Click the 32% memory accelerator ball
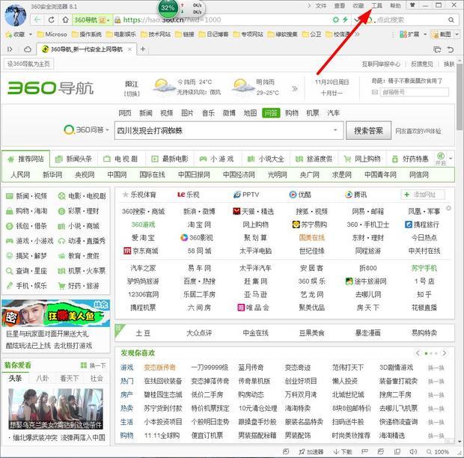464x458 pixels. click(168, 8)
